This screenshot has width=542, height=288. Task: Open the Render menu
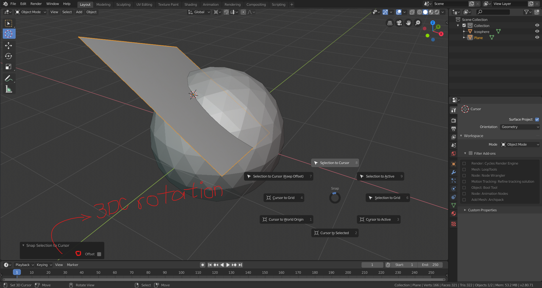click(x=36, y=4)
